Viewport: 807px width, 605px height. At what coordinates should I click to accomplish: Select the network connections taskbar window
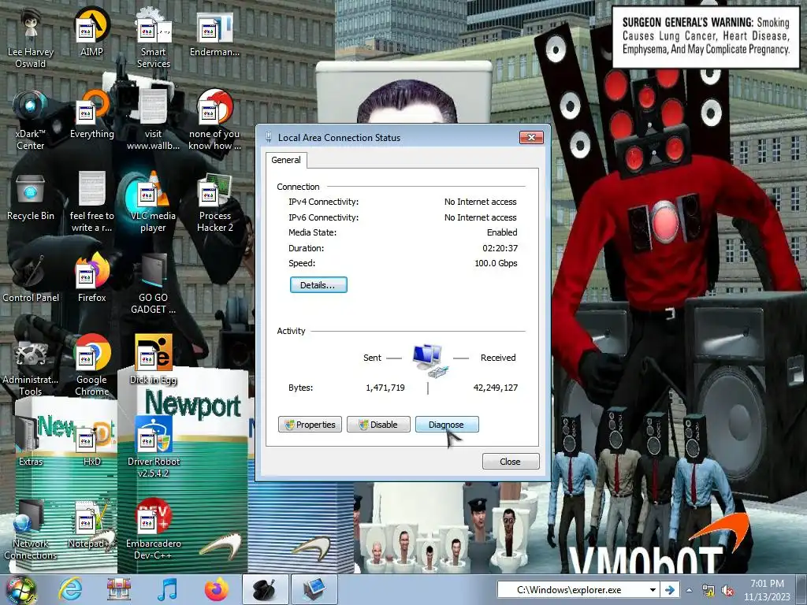click(x=314, y=590)
